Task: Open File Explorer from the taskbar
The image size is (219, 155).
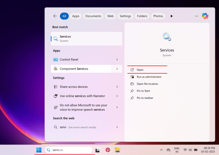Action: [x=117, y=150]
